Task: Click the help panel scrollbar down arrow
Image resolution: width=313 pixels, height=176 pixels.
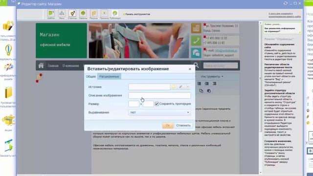Action: point(260,172)
